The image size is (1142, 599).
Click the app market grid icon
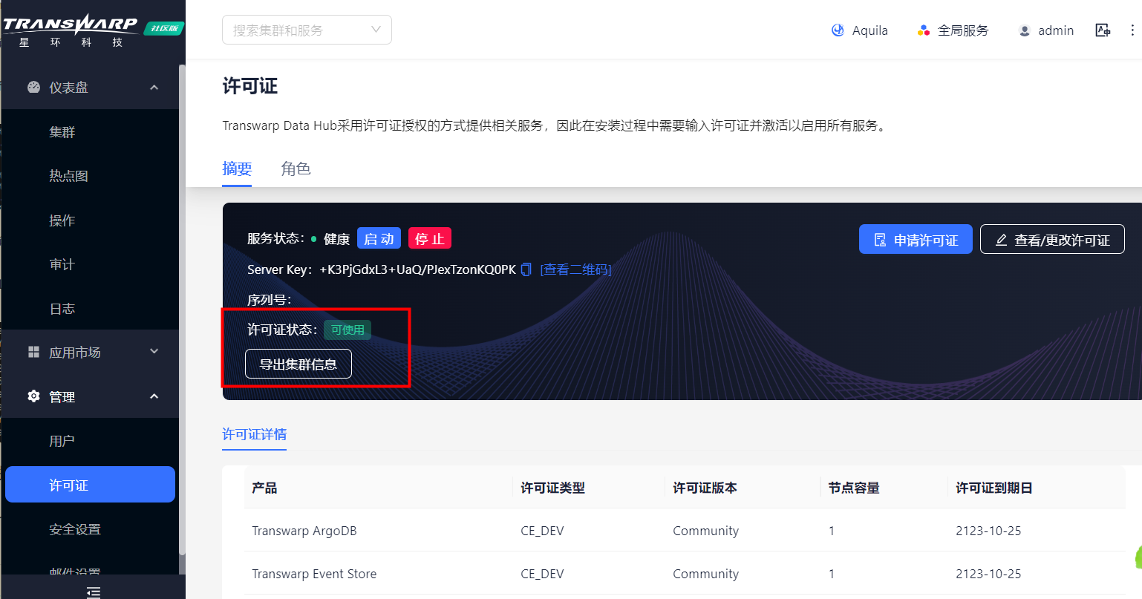click(x=33, y=352)
